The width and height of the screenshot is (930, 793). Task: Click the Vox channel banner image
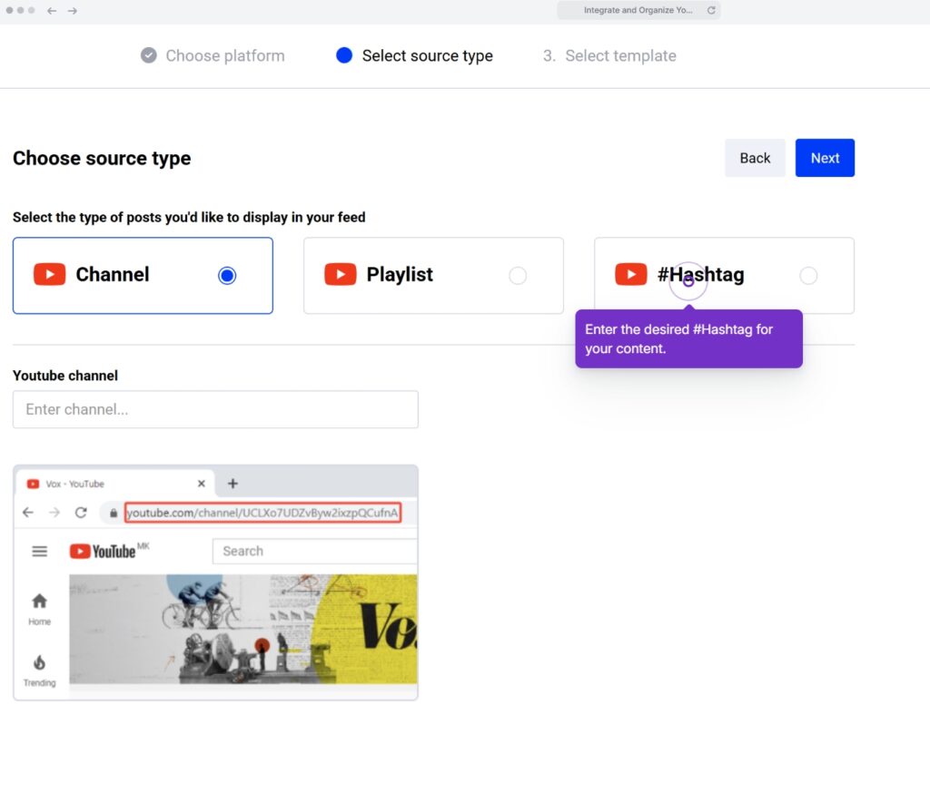point(243,629)
